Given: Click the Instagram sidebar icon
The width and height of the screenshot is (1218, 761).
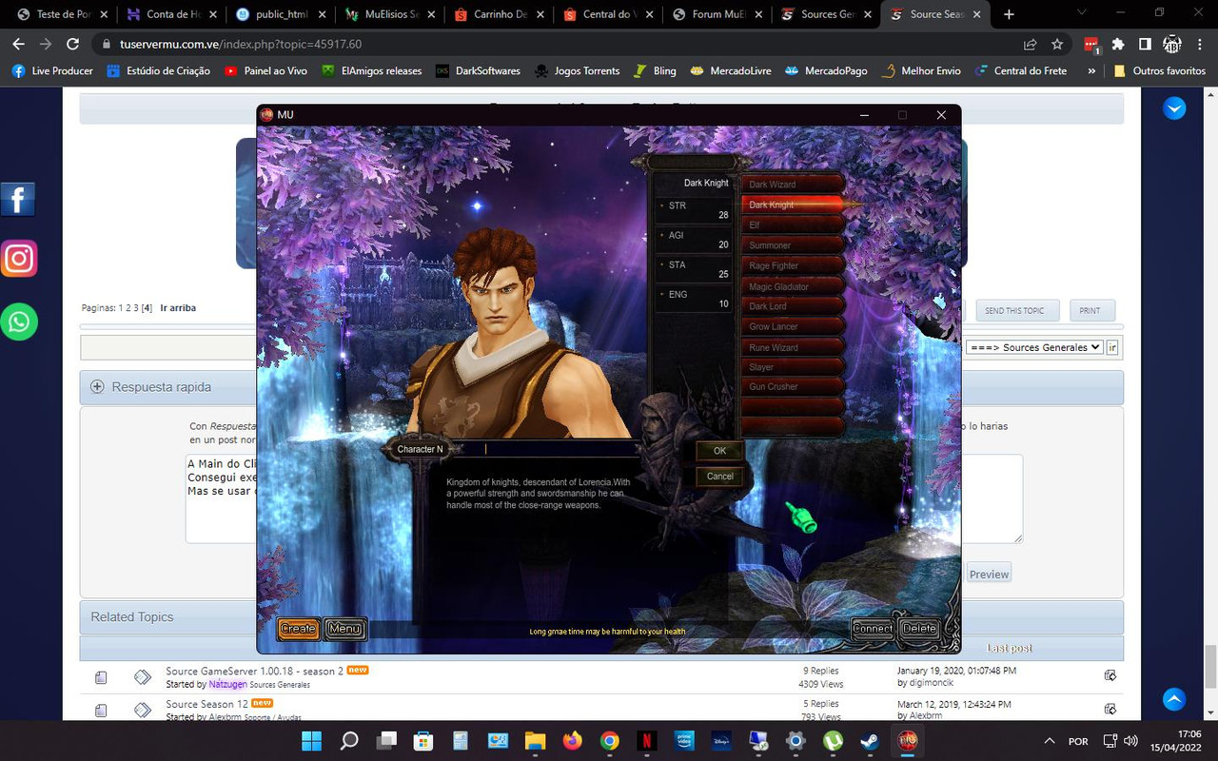Looking at the screenshot, I should coord(19,259).
